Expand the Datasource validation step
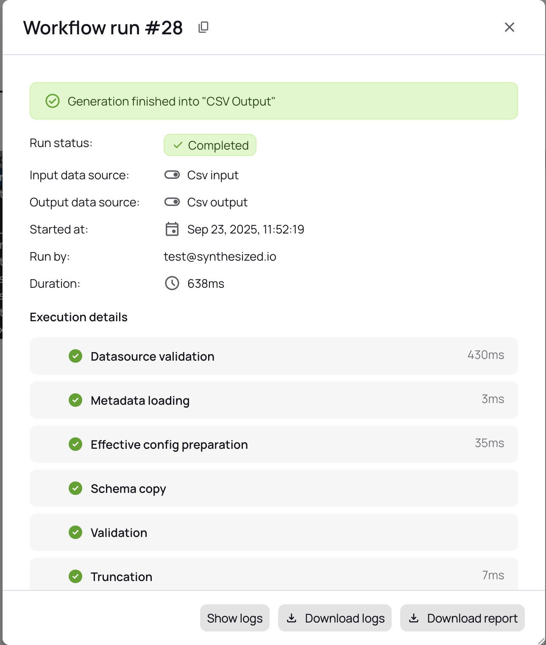546x645 pixels. (x=273, y=356)
